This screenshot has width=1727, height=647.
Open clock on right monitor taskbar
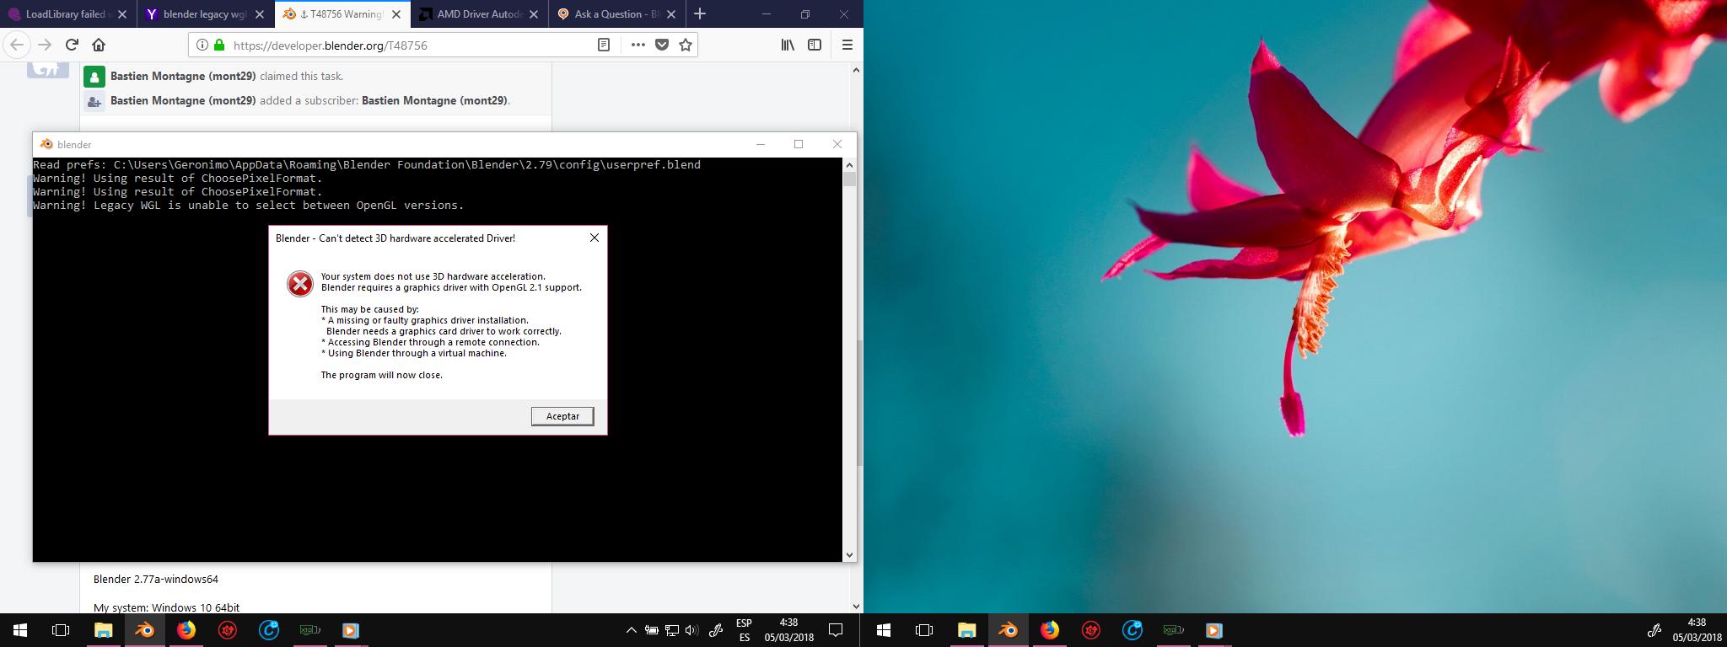pyautogui.click(x=1697, y=630)
